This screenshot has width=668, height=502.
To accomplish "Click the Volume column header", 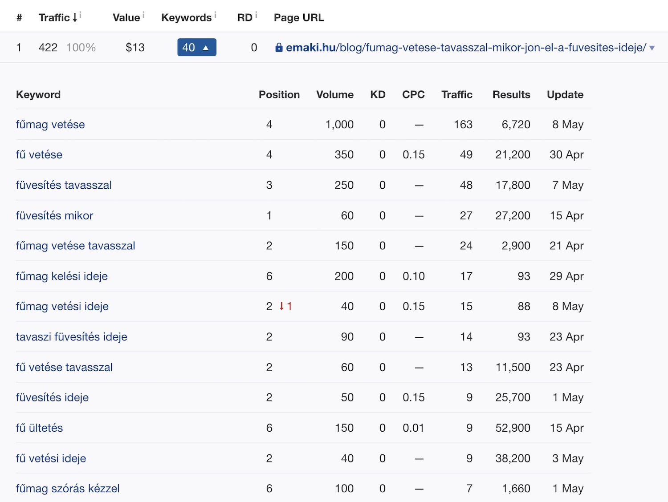I will click(x=335, y=95).
